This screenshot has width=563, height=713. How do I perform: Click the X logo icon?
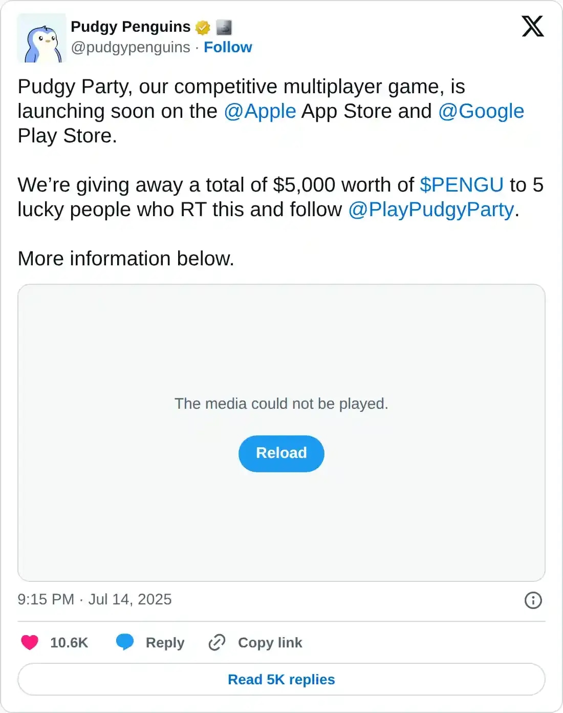tap(533, 26)
